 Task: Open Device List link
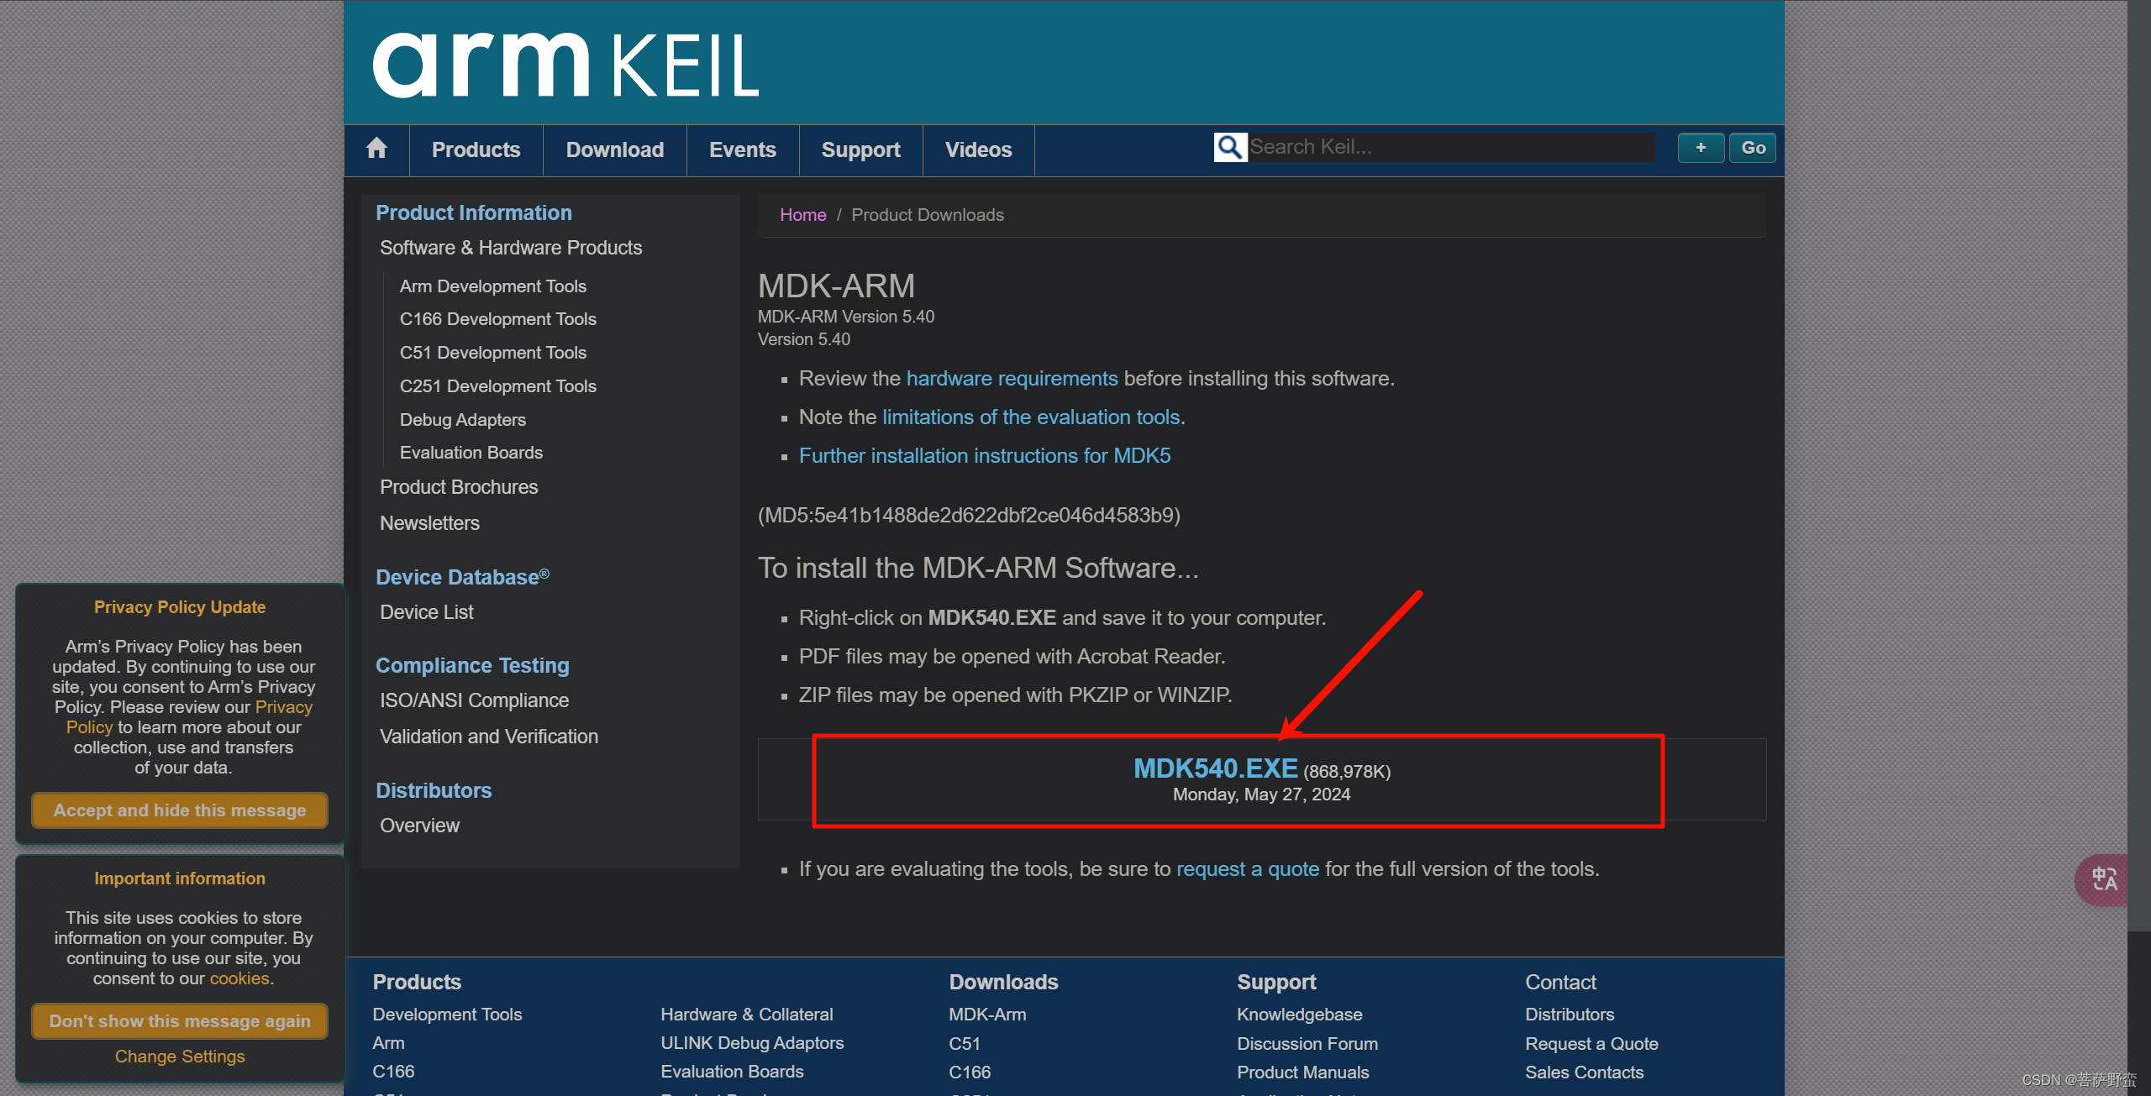click(426, 612)
